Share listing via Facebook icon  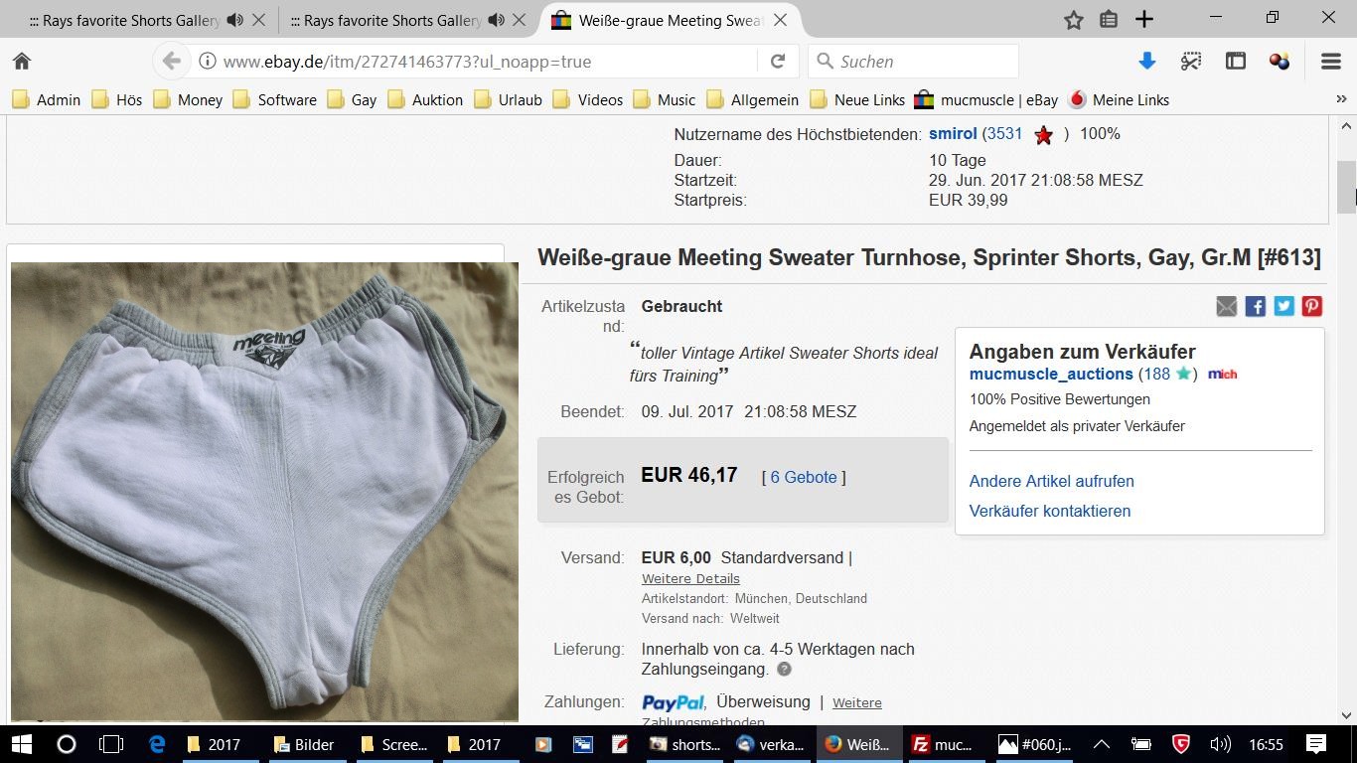(x=1255, y=306)
